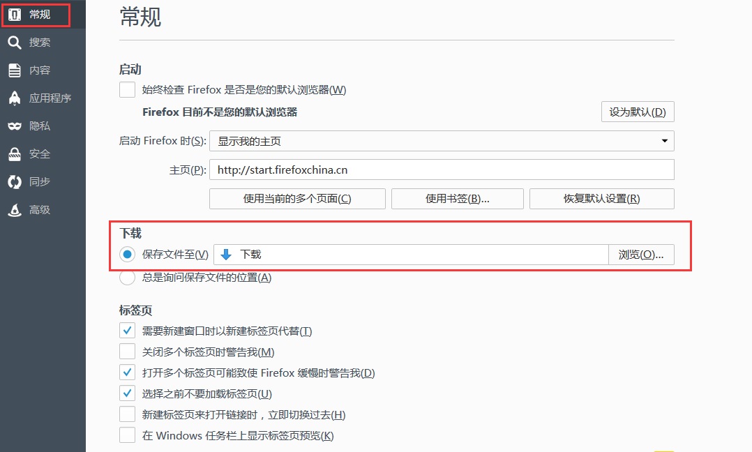Click the 启动 section heading
This screenshot has height=452, width=752.
coord(130,70)
